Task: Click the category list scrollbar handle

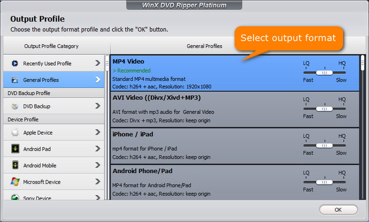Action: click(x=107, y=63)
